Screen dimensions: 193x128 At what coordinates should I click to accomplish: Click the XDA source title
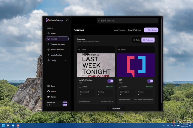click(120, 80)
